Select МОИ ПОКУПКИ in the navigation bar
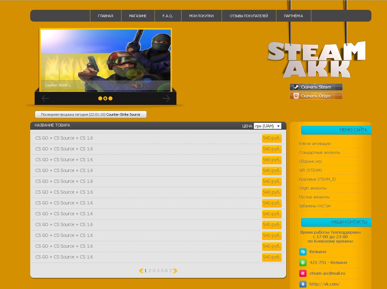Image resolution: width=387 pixels, height=289 pixels. tap(201, 16)
